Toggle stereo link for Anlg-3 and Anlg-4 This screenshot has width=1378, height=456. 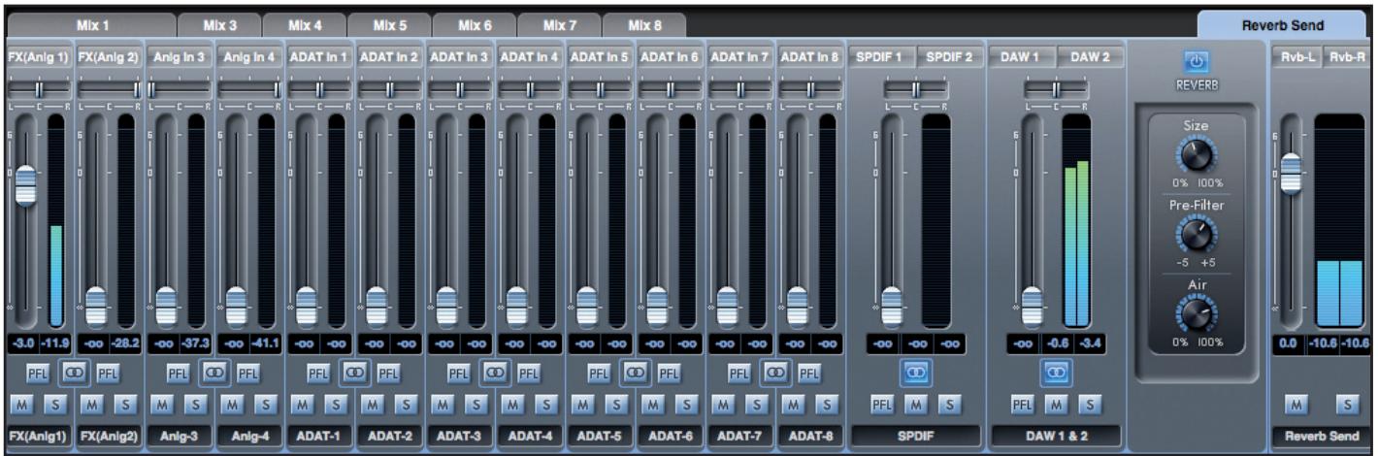click(214, 372)
